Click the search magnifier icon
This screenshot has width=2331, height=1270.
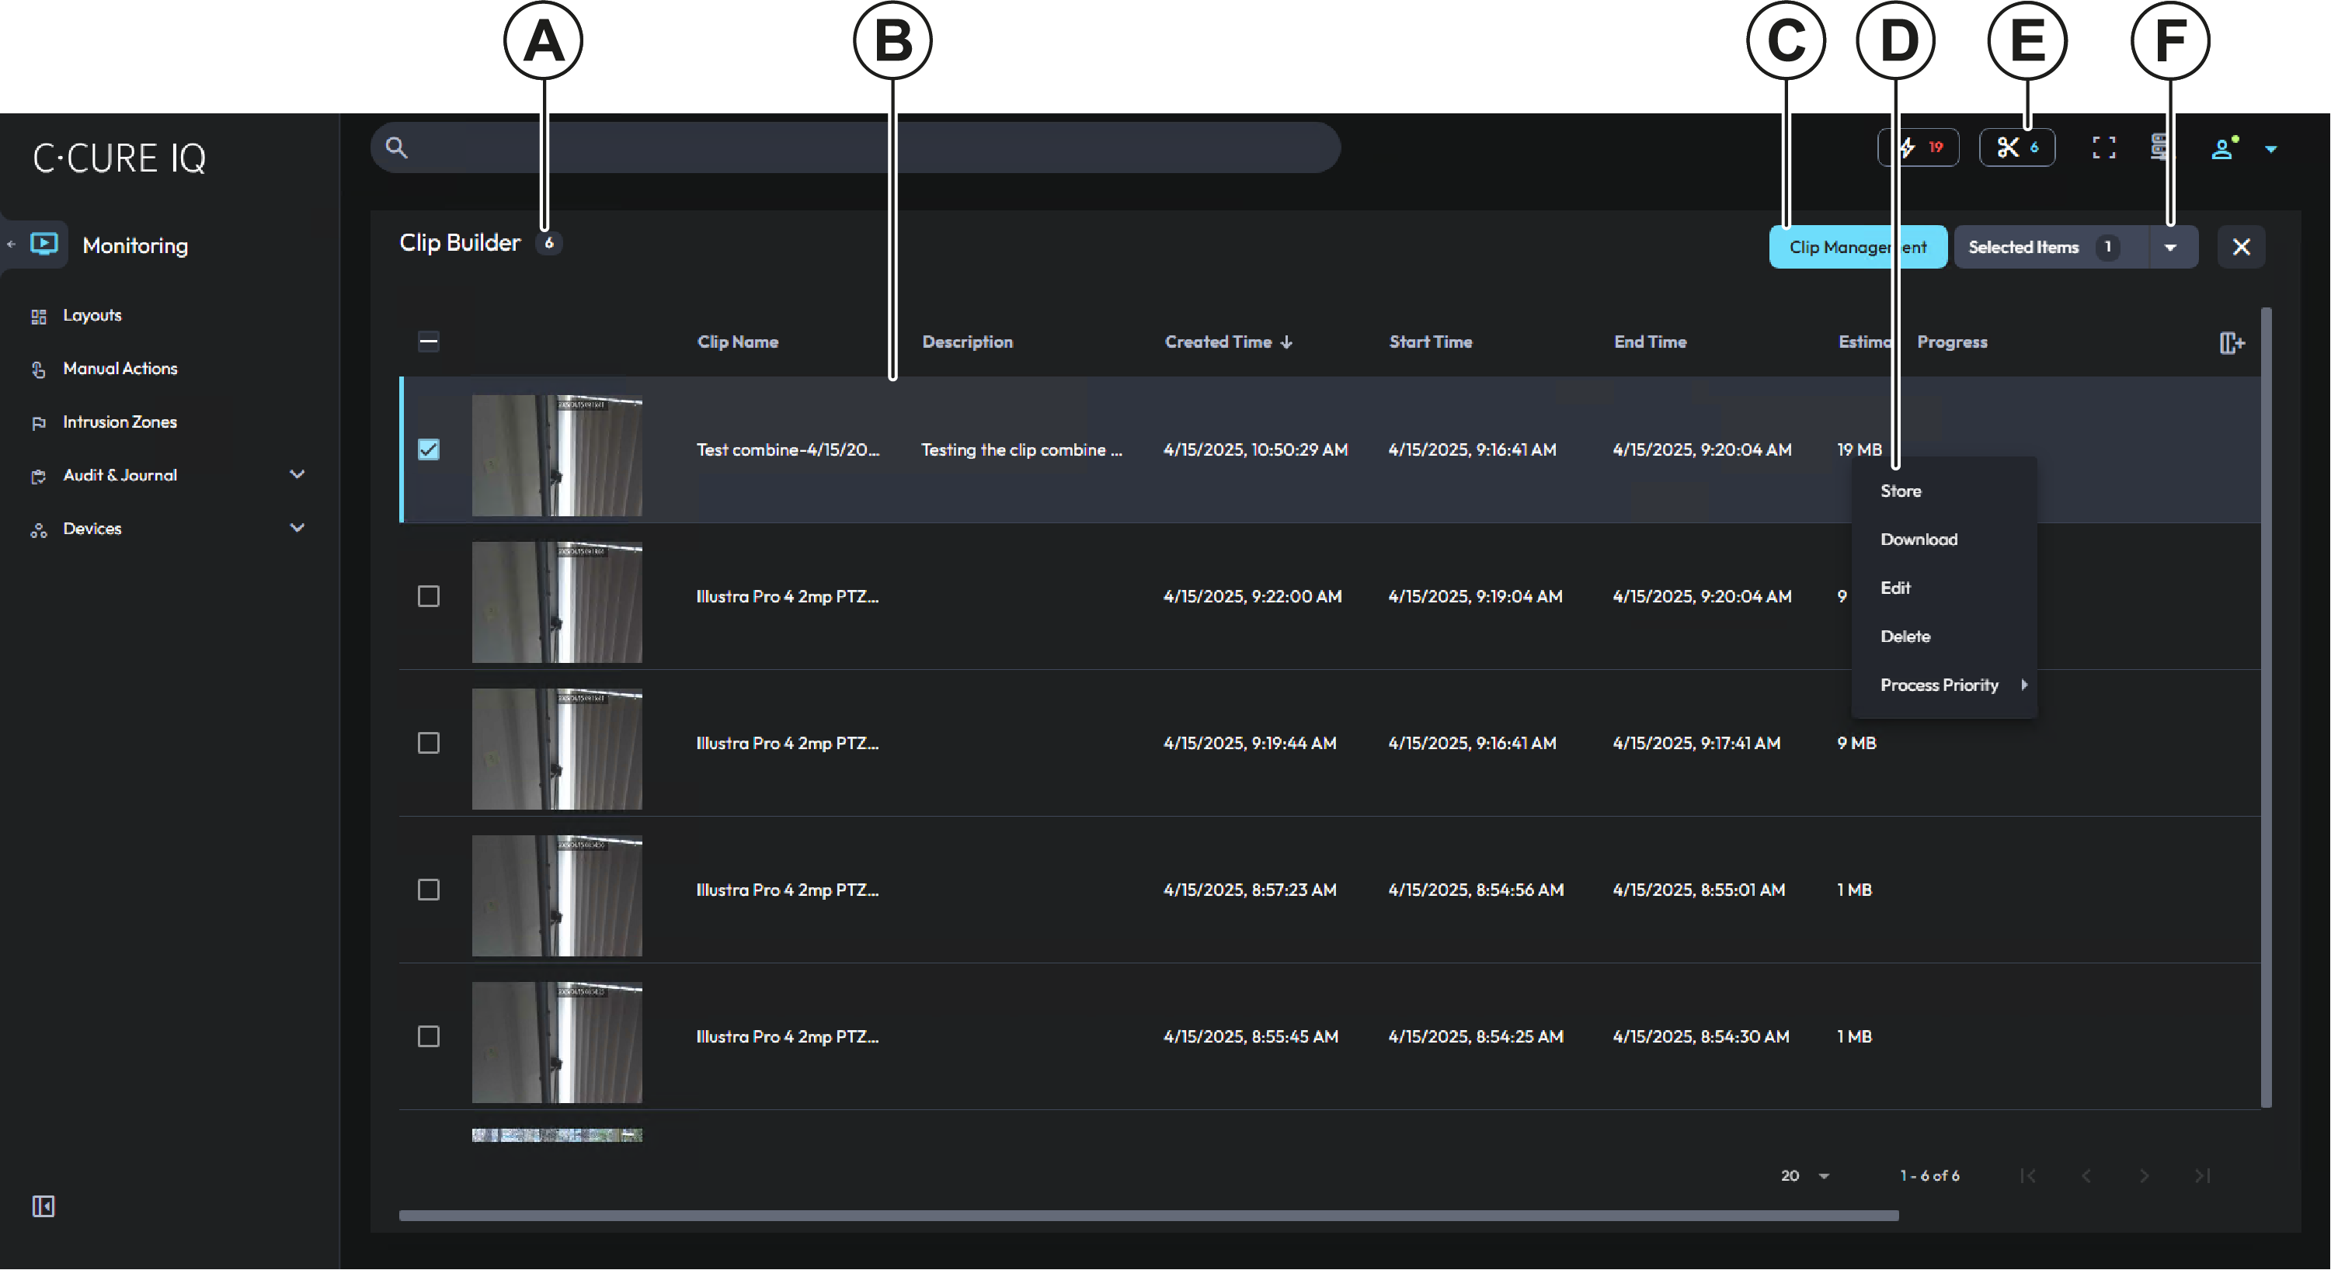(x=396, y=147)
